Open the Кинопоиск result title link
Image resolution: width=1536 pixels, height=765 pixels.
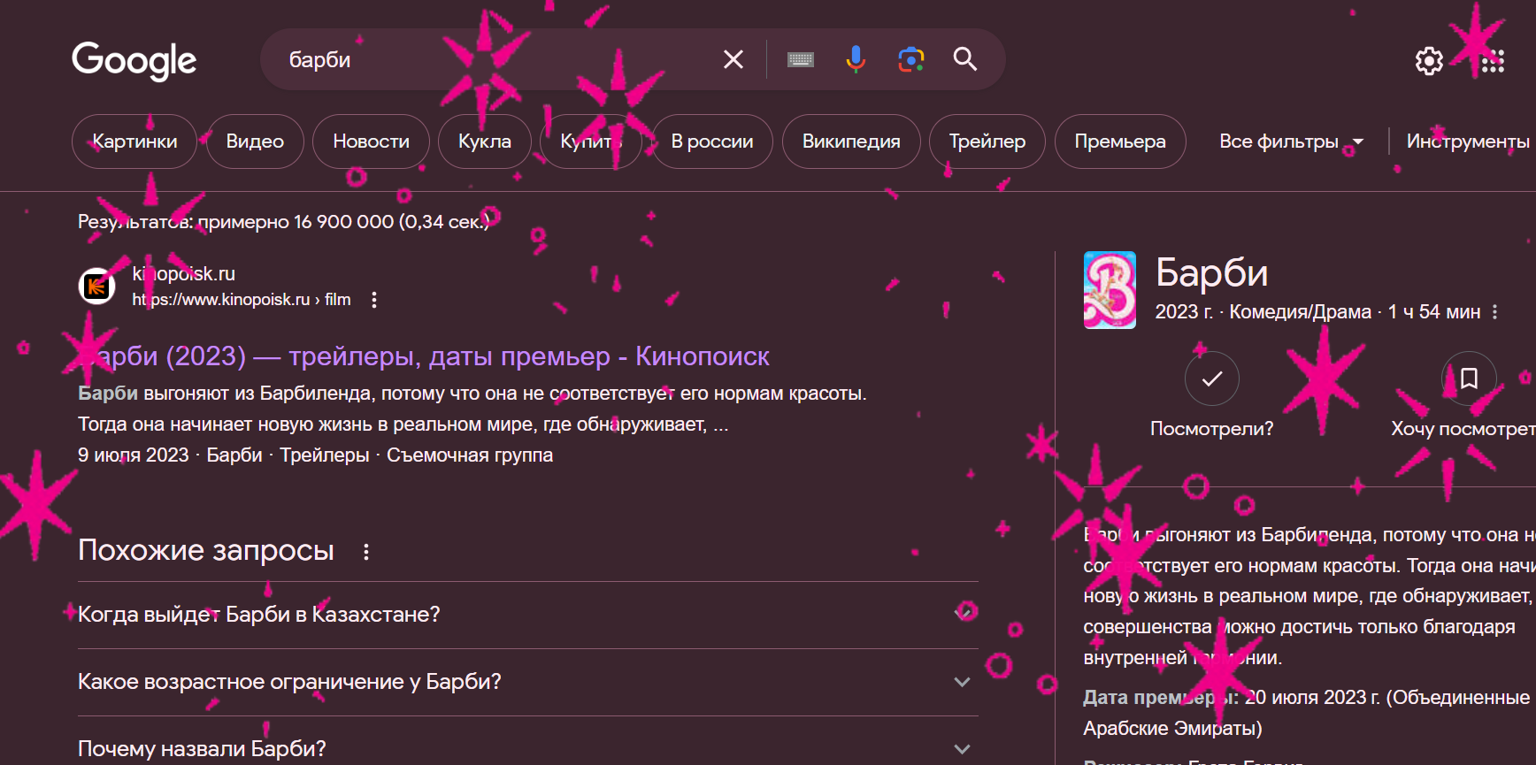pyautogui.click(x=424, y=356)
